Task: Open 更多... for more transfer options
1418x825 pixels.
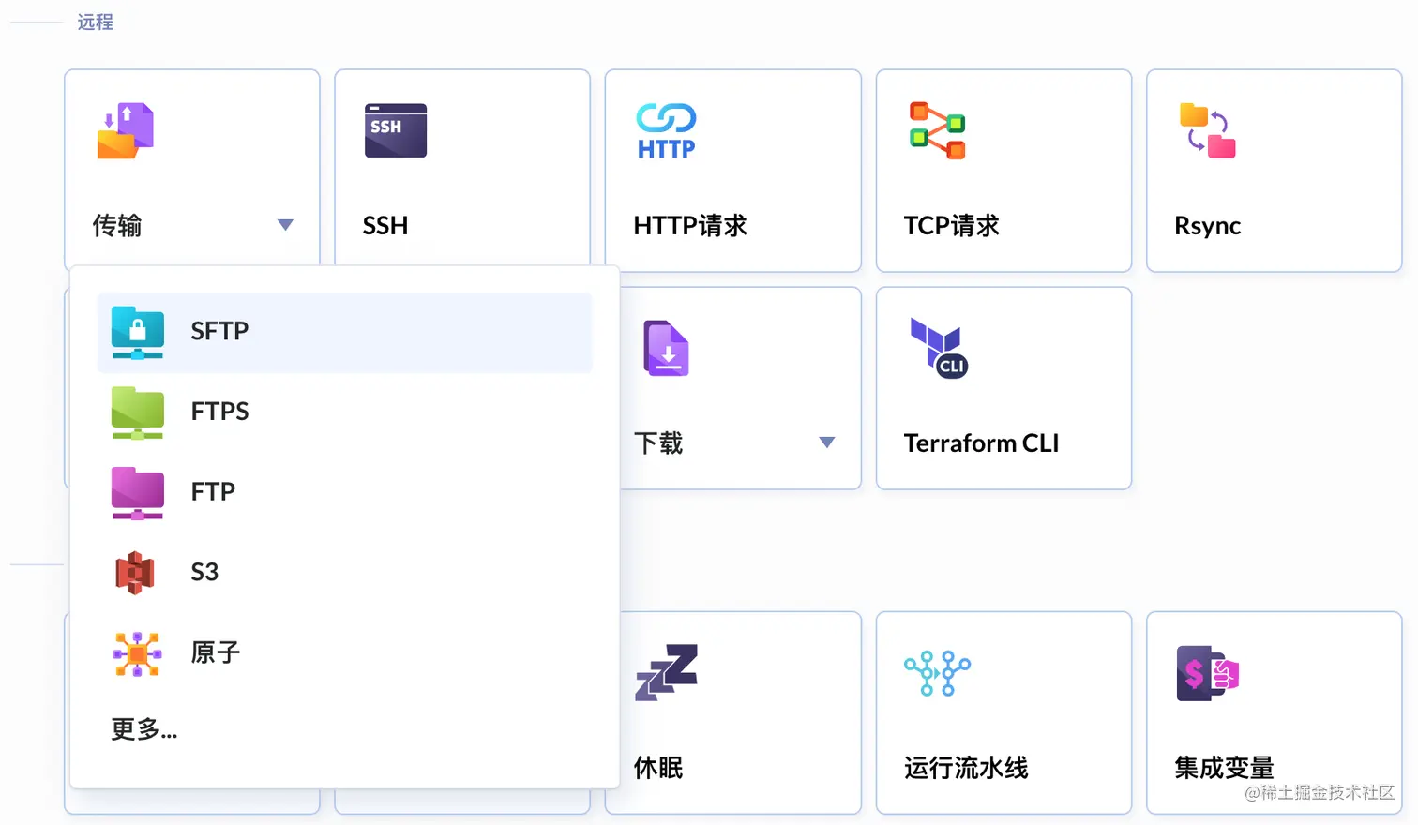Action: [144, 729]
